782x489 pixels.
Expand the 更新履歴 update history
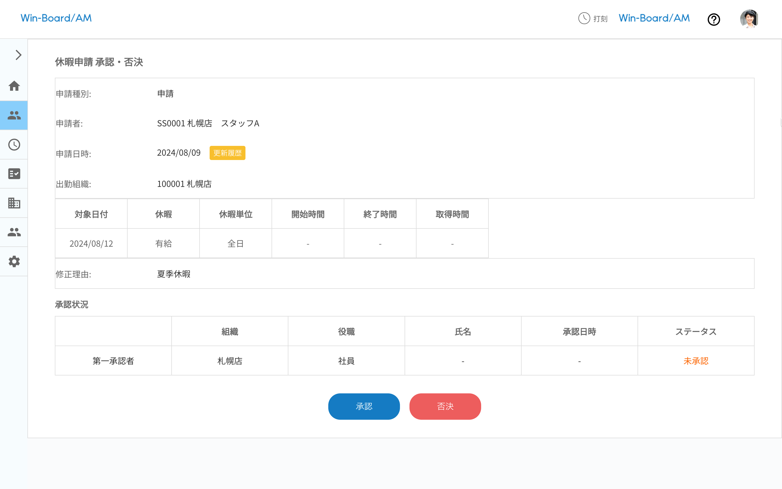point(228,153)
